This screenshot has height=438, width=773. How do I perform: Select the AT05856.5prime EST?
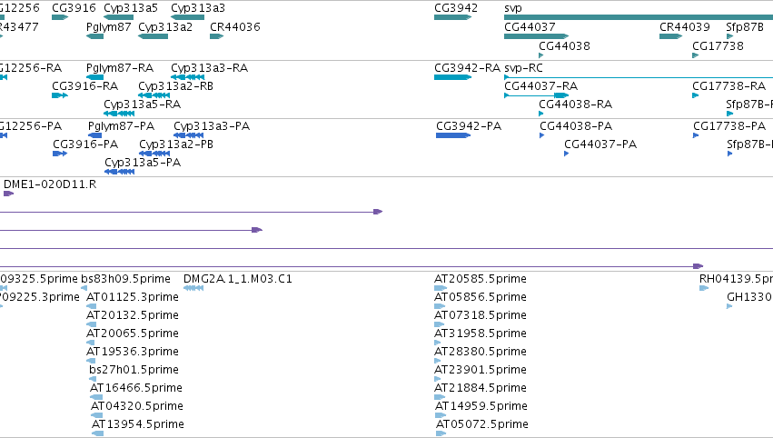pyautogui.click(x=440, y=306)
